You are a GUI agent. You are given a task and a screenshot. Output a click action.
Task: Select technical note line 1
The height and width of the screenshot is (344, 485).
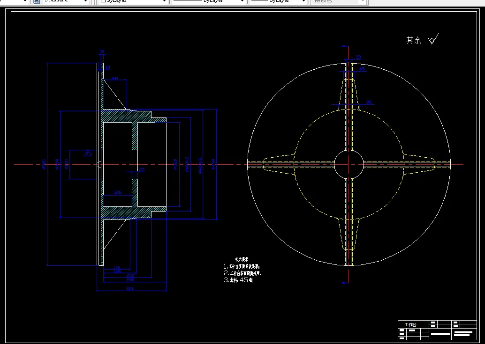(x=242, y=266)
